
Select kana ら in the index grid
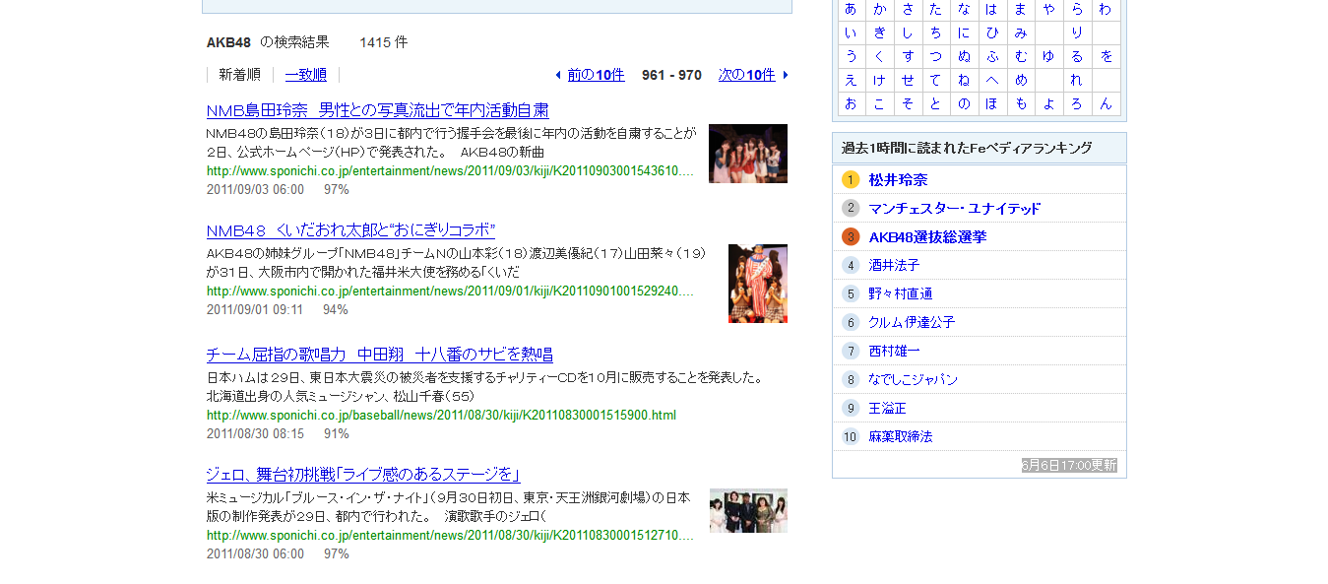(1077, 9)
